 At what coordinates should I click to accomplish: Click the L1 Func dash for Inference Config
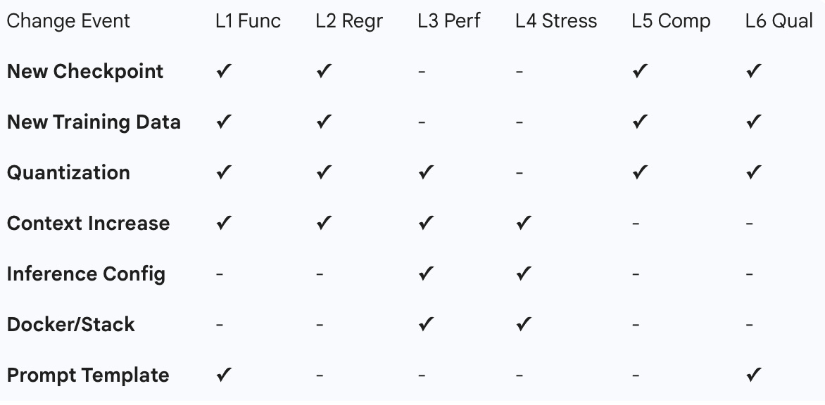point(220,274)
